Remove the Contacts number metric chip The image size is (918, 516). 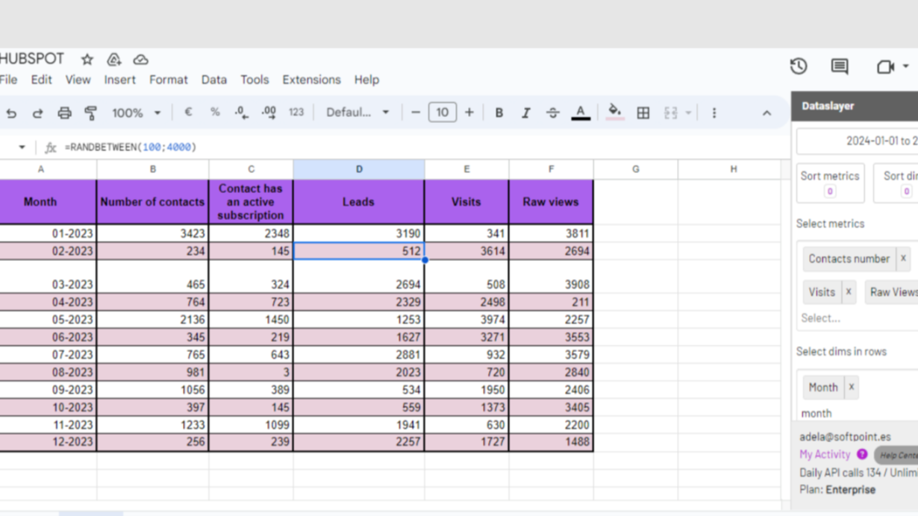coord(903,259)
